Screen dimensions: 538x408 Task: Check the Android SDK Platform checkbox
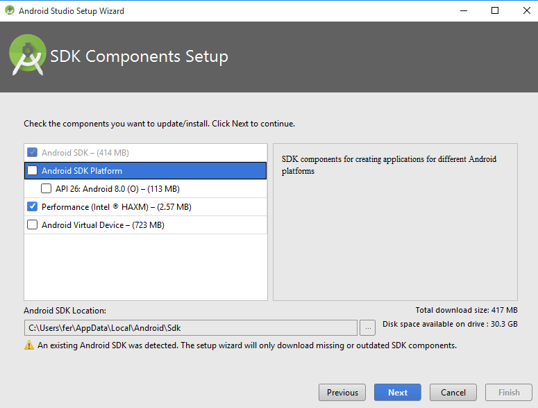click(x=32, y=170)
